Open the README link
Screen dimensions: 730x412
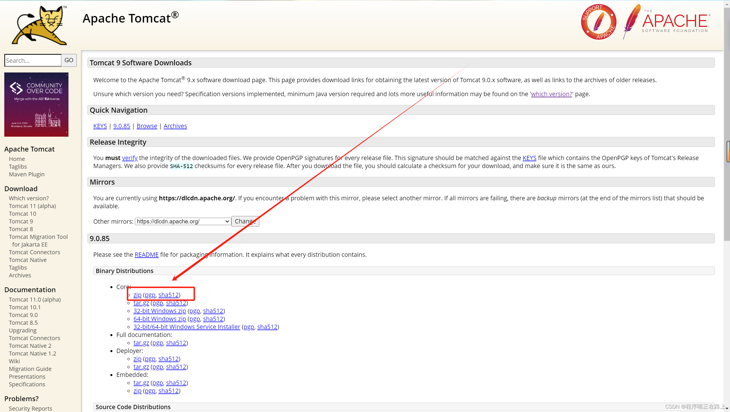(146, 255)
